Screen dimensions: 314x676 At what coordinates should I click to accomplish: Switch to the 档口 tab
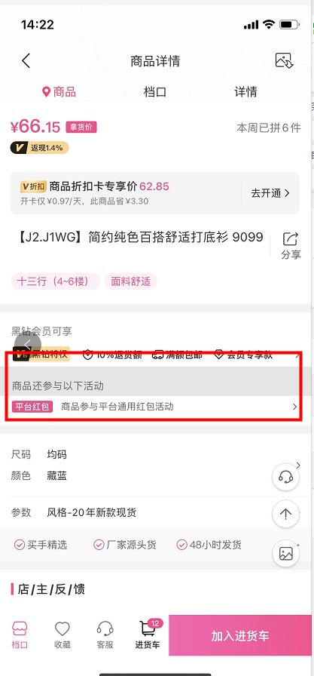point(155,92)
